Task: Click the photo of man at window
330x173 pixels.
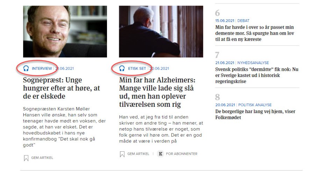Action: (x=161, y=32)
